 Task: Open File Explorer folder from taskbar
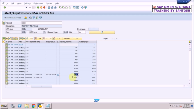coord(27,106)
